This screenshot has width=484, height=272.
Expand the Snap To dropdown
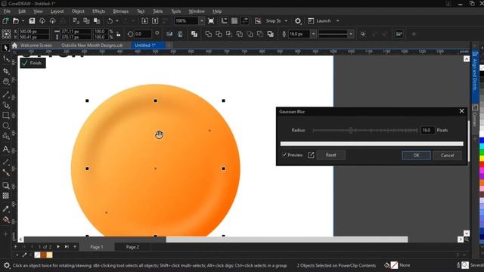coord(286,21)
